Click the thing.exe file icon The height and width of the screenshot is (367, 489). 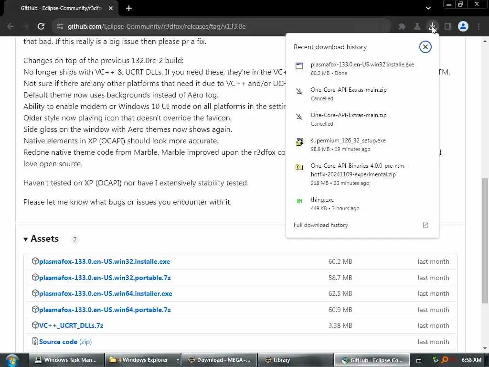pos(299,201)
